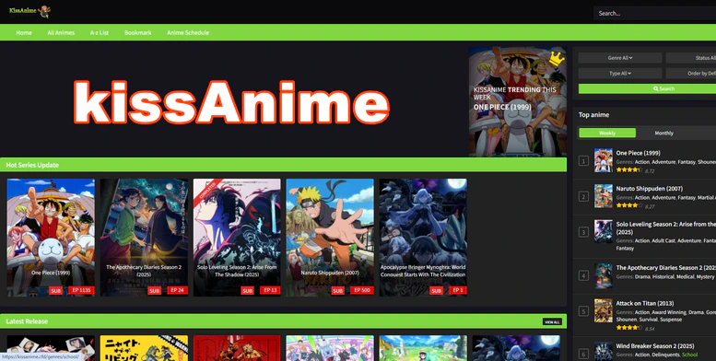This screenshot has height=361, width=716.
Task: Click Solo Leveling thumbnail in top anime list
Action: pos(604,231)
